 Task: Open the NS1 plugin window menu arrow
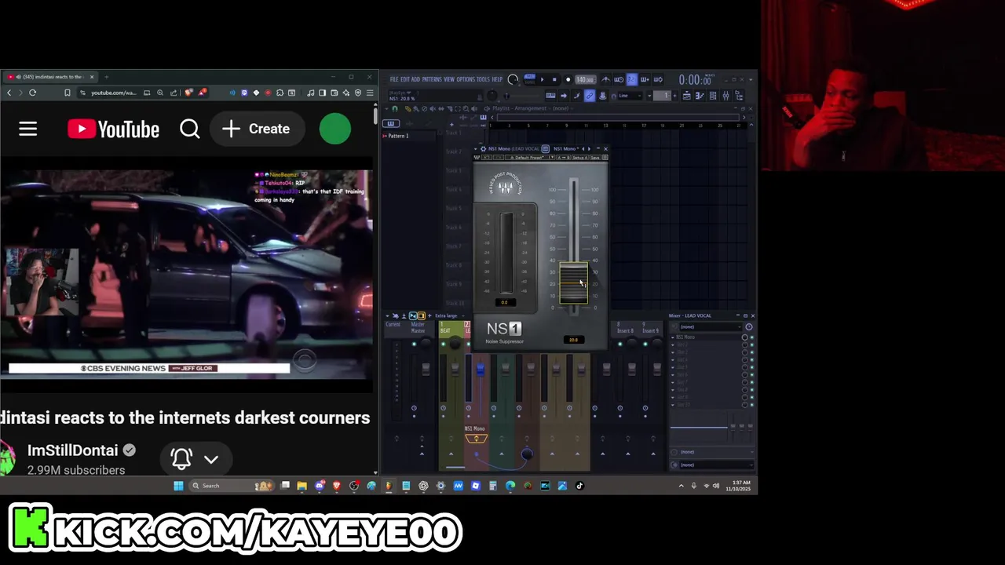pyautogui.click(x=476, y=149)
